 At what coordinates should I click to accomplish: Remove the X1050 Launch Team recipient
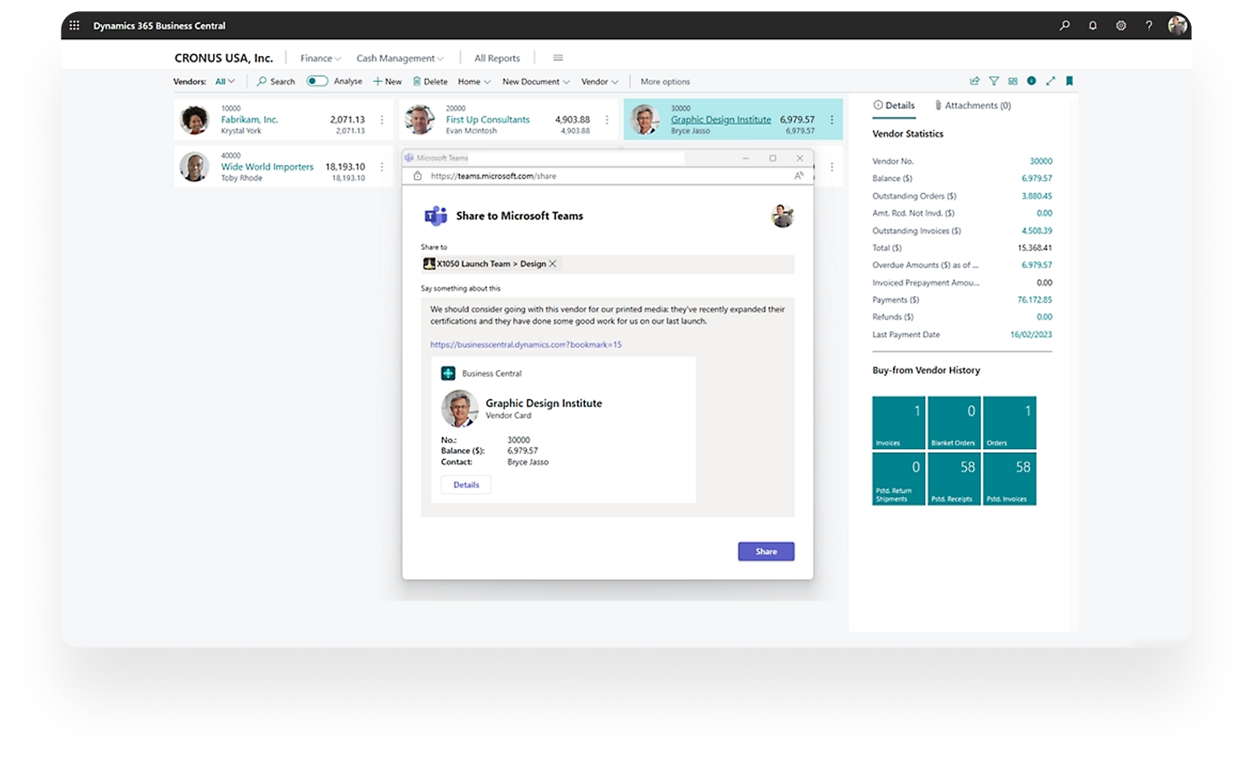(x=553, y=264)
